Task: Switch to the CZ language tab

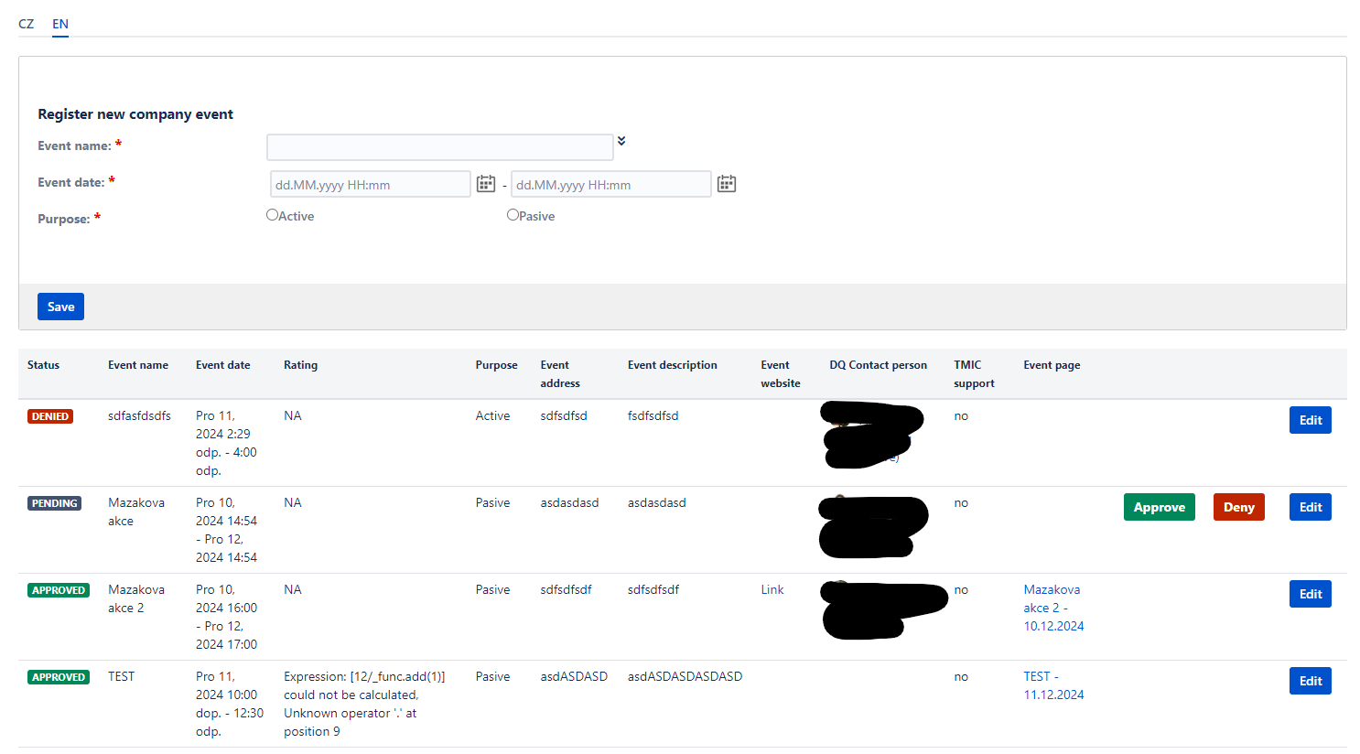Action: coord(26,24)
